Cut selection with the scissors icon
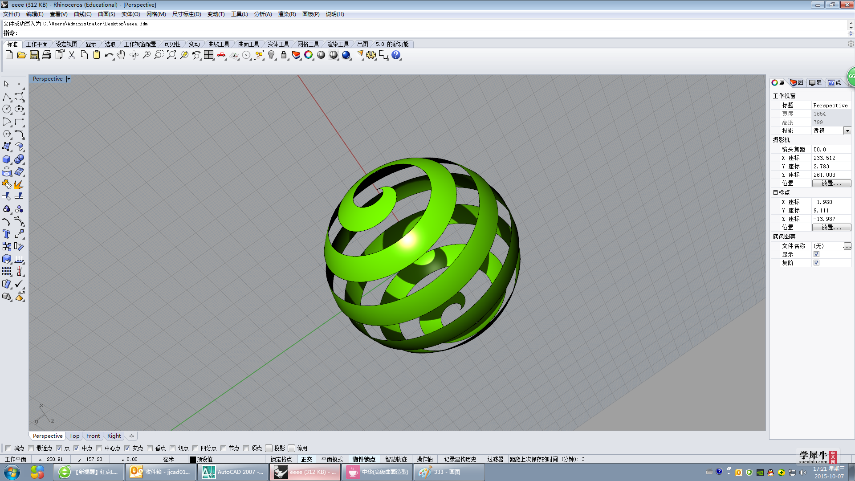 pos(72,55)
